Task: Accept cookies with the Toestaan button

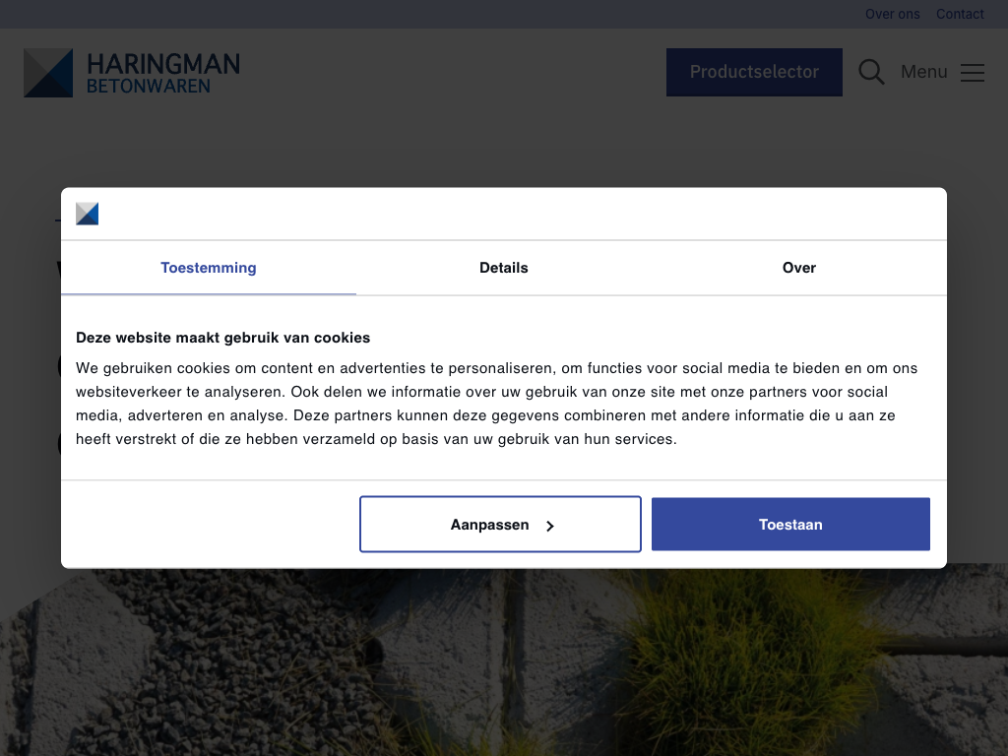Action: pyautogui.click(x=790, y=525)
